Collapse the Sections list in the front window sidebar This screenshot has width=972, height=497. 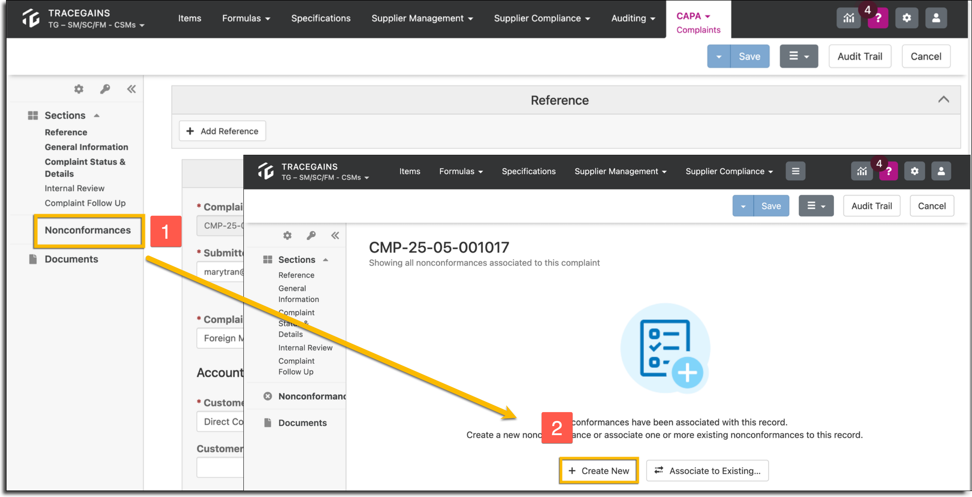coord(325,260)
